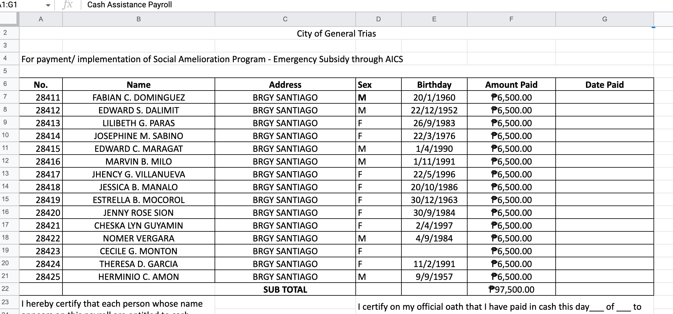This screenshot has height=314, width=673.
Task: Select row 22 header
Action: 5,289
